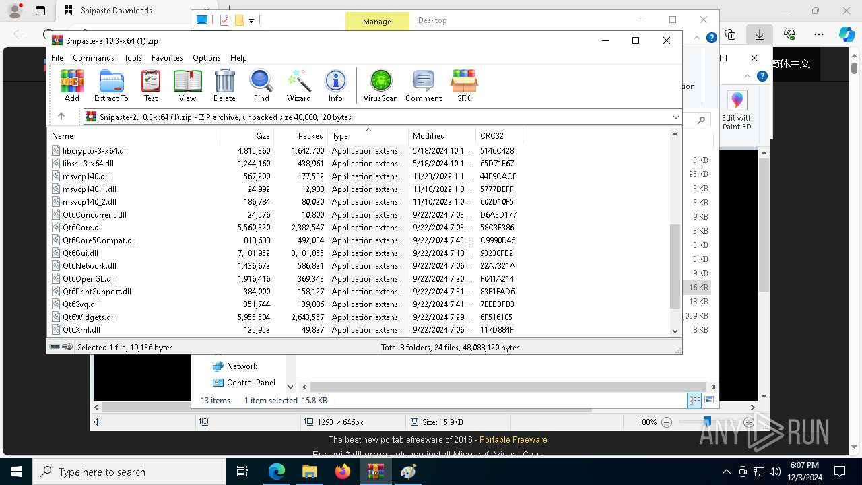Sort by the Size column header

(247, 135)
